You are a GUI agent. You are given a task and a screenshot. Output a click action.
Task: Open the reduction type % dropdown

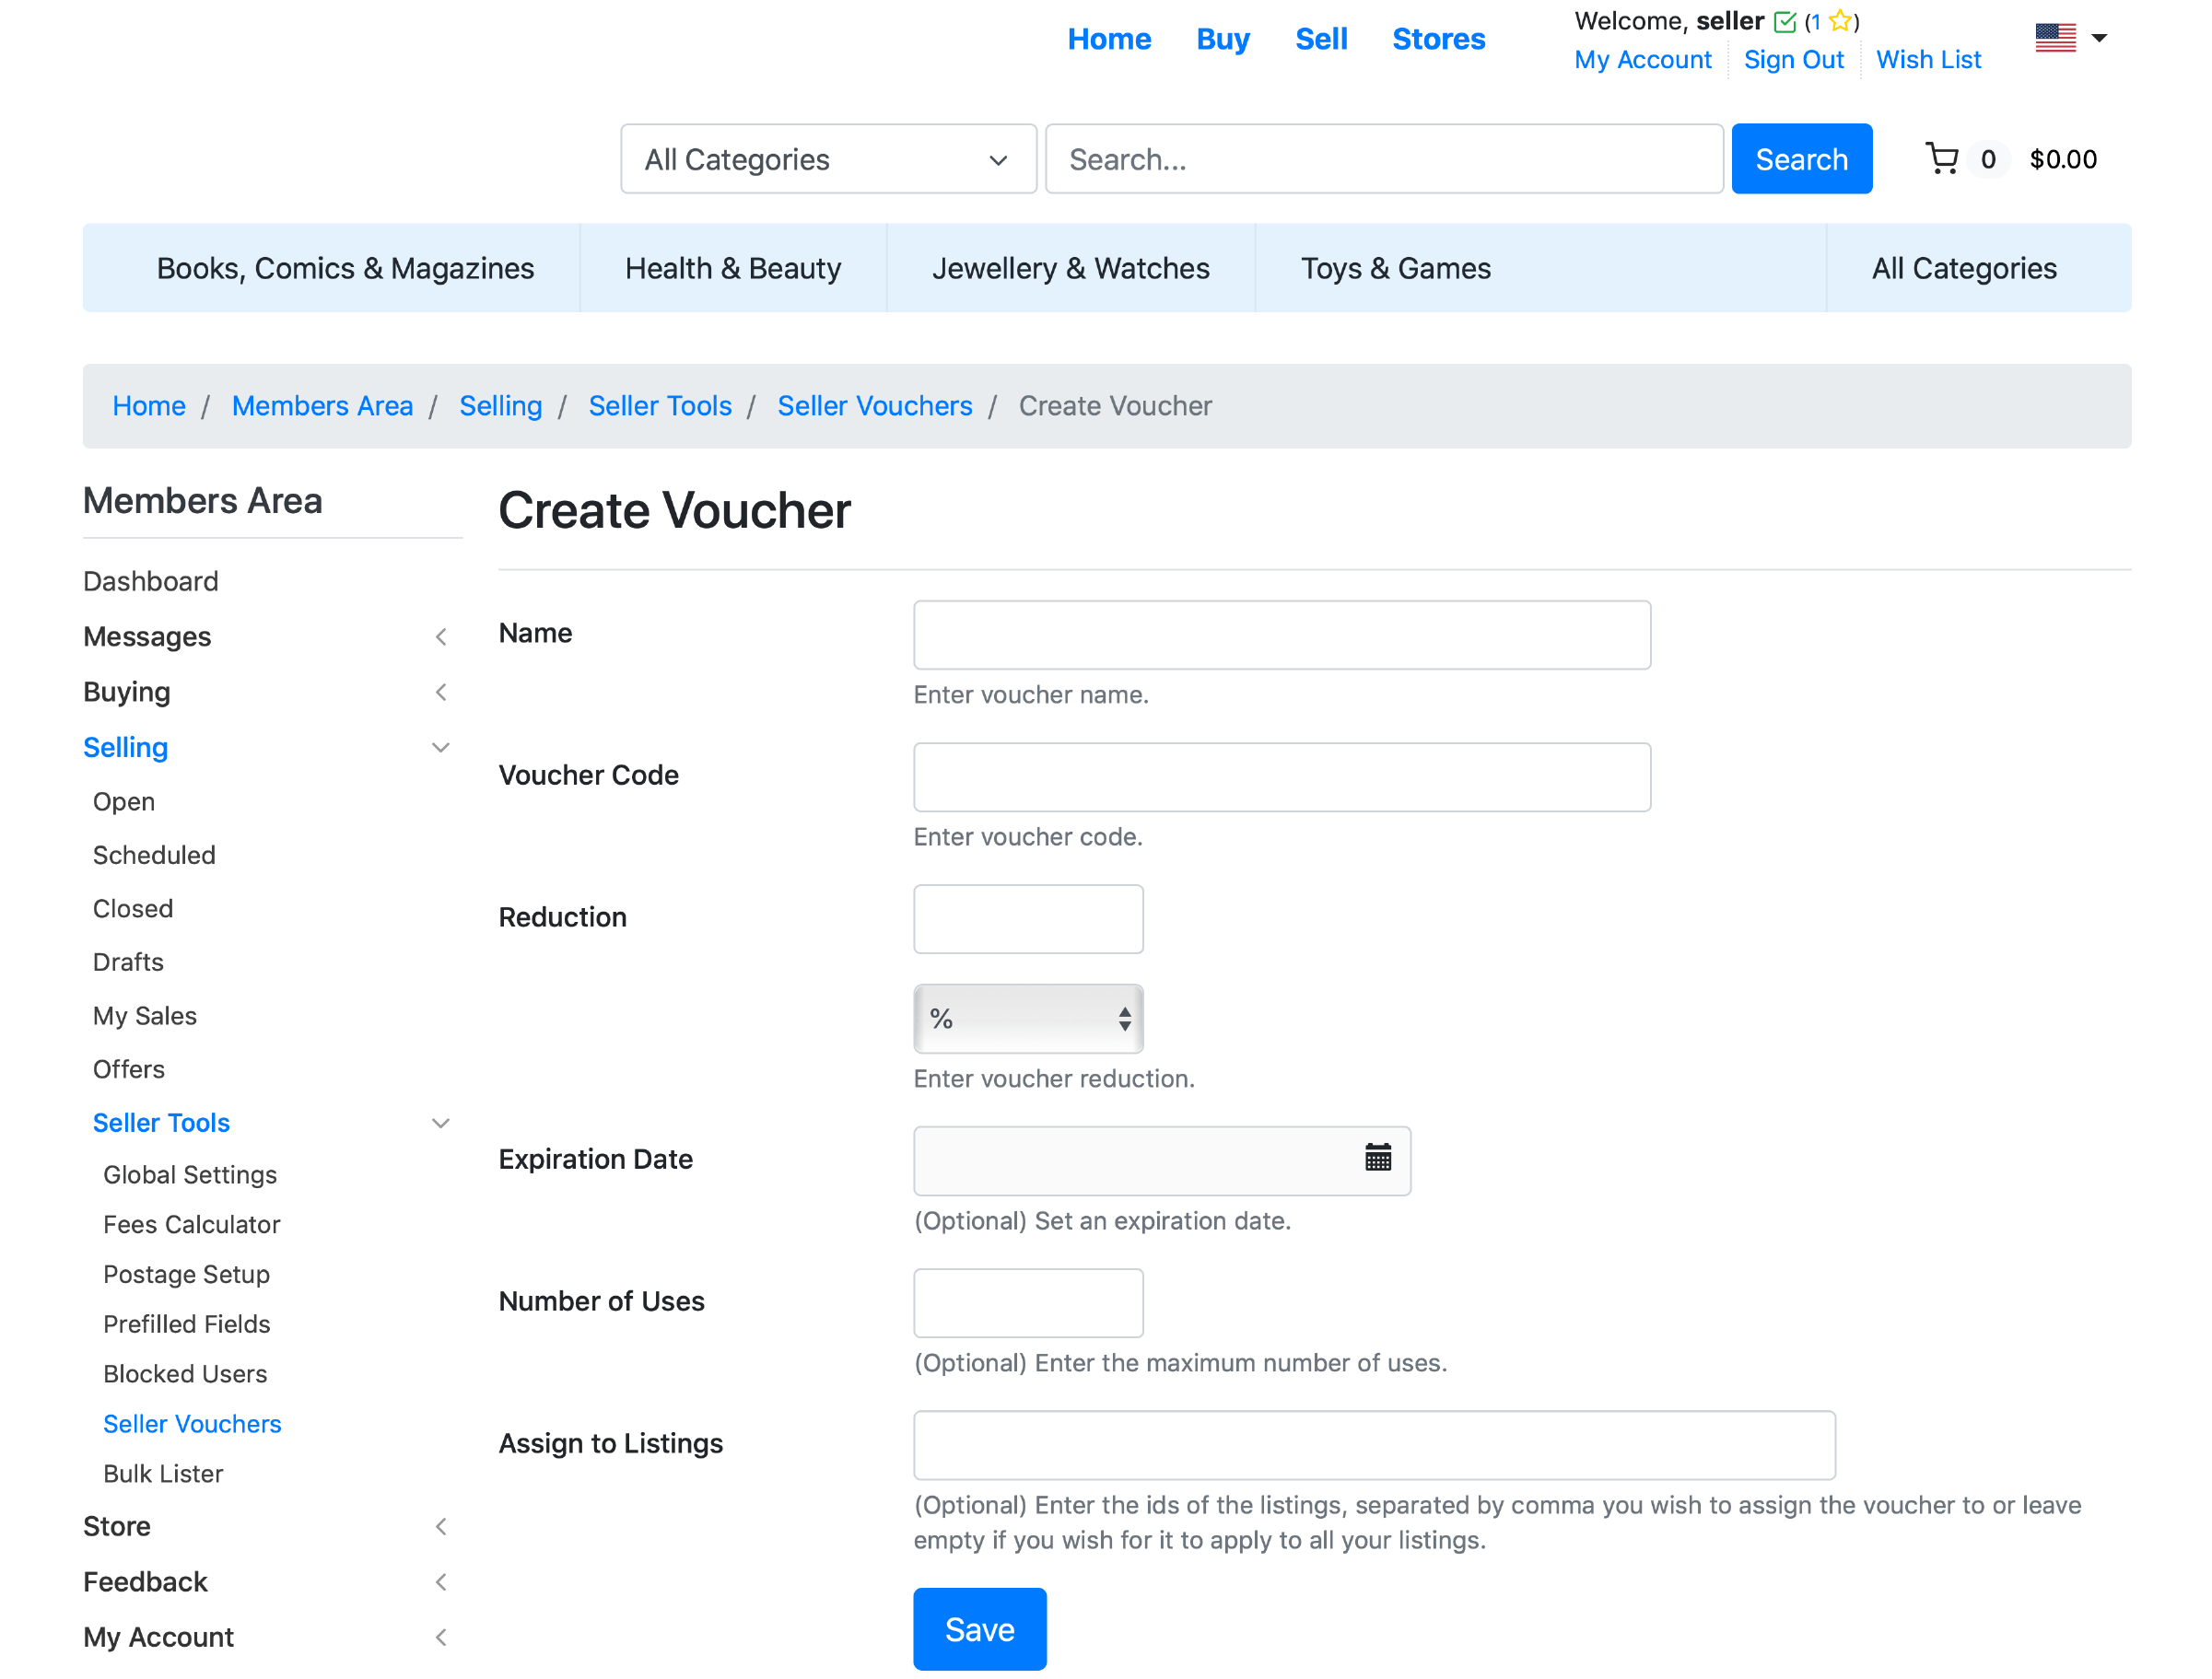click(1028, 1019)
